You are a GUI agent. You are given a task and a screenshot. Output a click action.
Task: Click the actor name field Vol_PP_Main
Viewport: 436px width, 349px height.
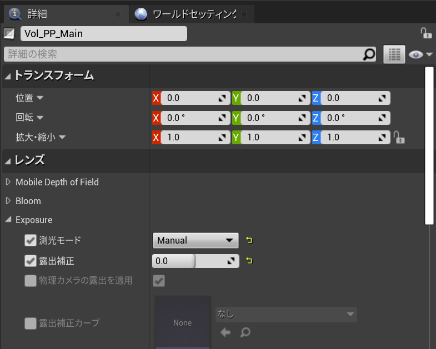coord(104,34)
